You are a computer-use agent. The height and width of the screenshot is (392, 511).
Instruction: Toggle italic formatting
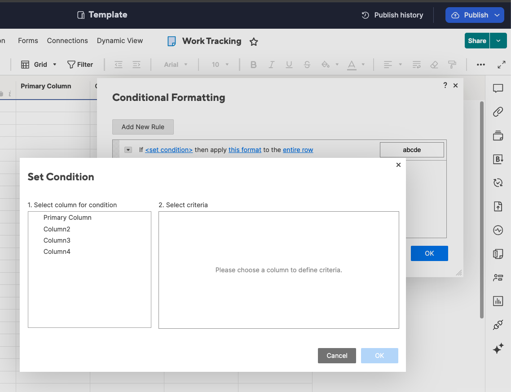point(271,65)
